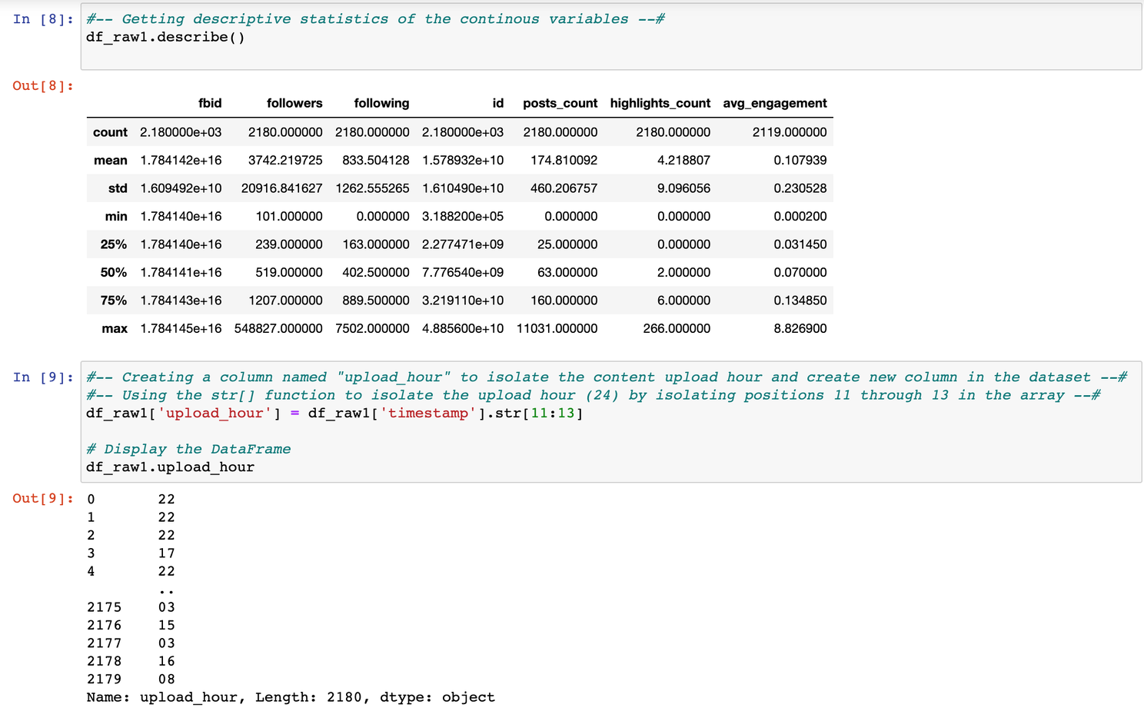Select the Out[8] output prompt

(43, 86)
